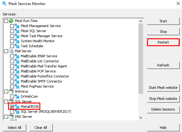Click the DNS Server group icon
This screenshot has height=132, width=182.
11,117
